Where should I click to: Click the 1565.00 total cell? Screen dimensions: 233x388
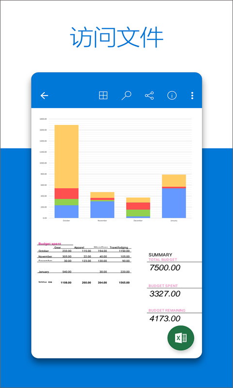[x=124, y=283]
